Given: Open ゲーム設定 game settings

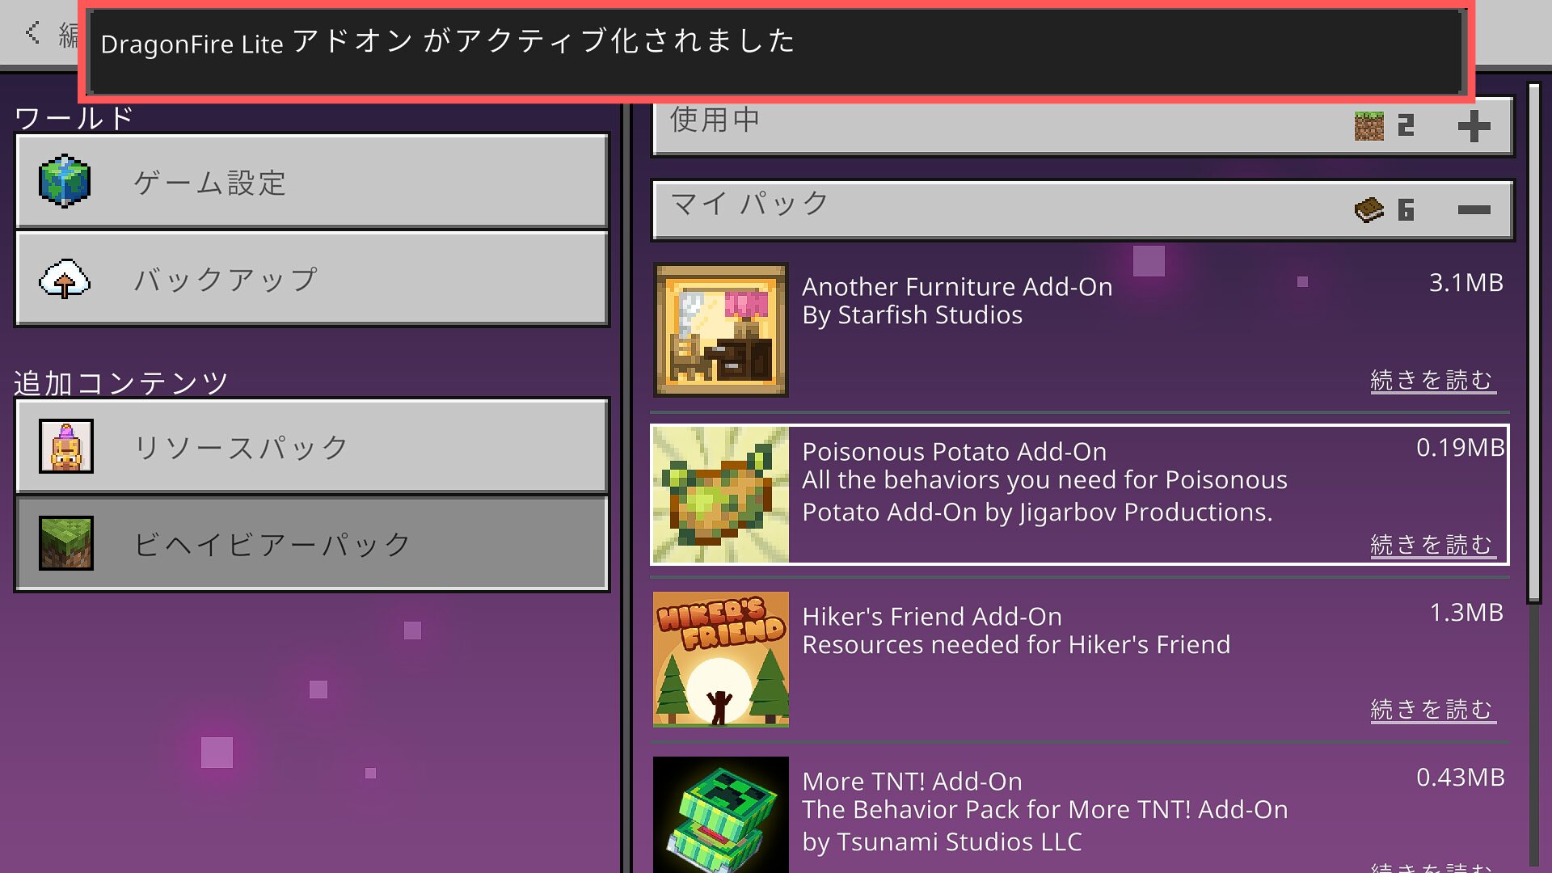Looking at the screenshot, I should (312, 182).
